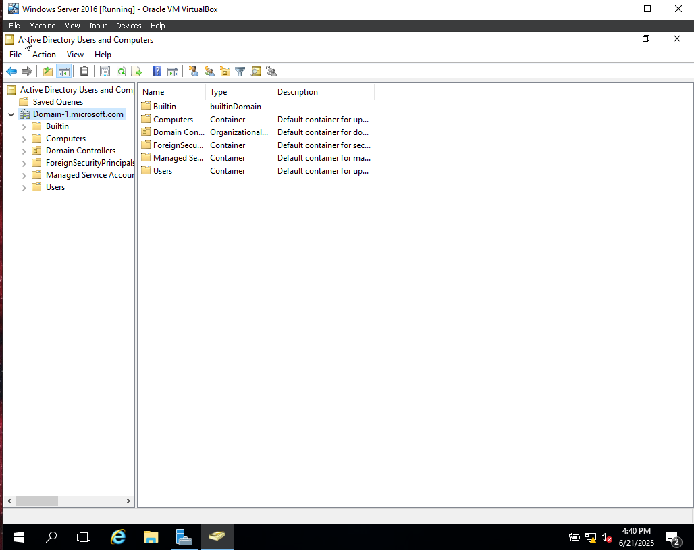Expand the ForeignSecurityPrincipals tree node

(24, 164)
